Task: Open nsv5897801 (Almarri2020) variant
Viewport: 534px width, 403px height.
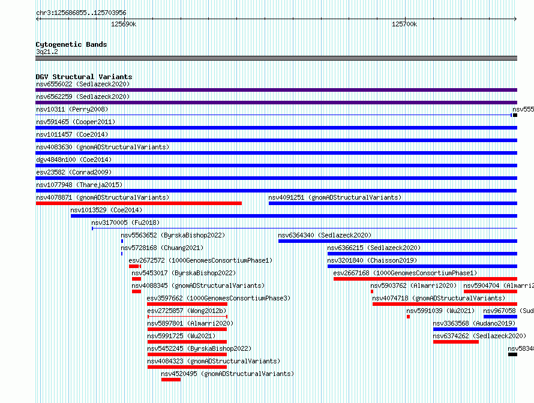Action: [190, 323]
